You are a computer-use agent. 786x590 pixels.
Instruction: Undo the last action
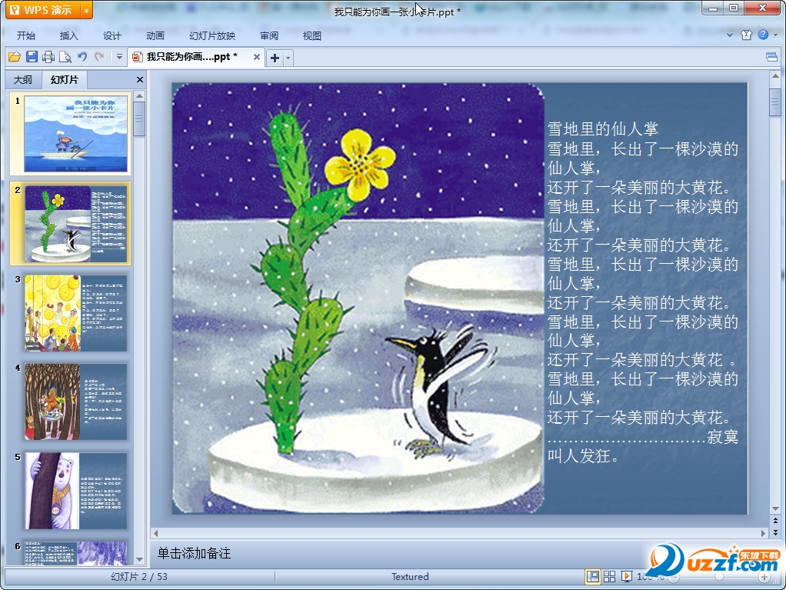point(82,57)
